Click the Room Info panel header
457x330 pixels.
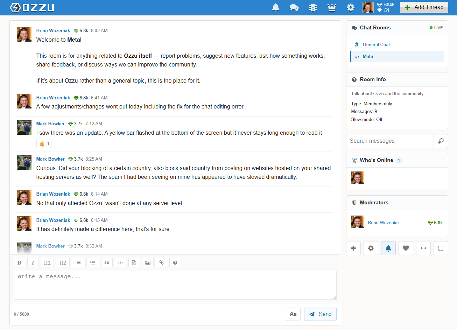(x=397, y=79)
